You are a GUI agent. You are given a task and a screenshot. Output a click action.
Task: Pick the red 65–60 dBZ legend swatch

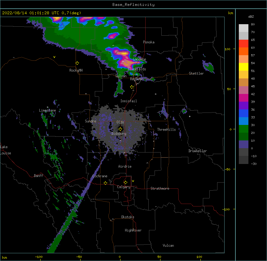tap(243, 44)
